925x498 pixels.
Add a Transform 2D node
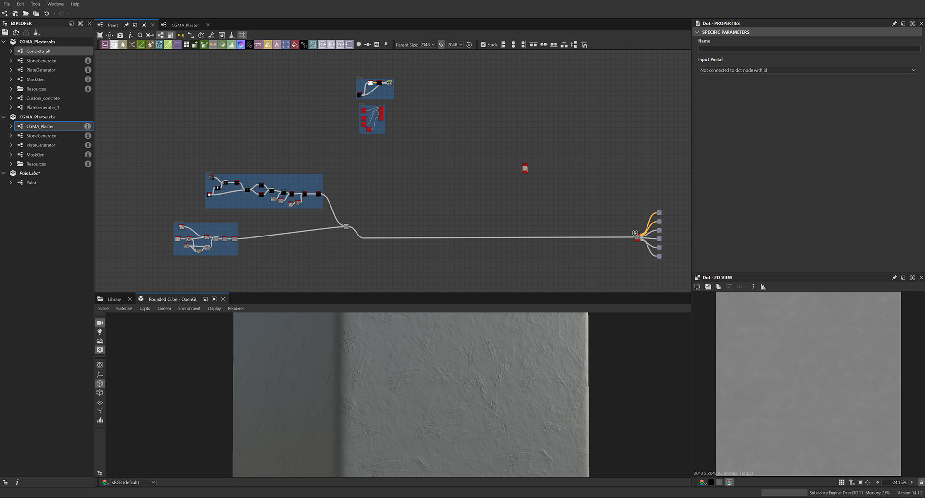tap(286, 45)
